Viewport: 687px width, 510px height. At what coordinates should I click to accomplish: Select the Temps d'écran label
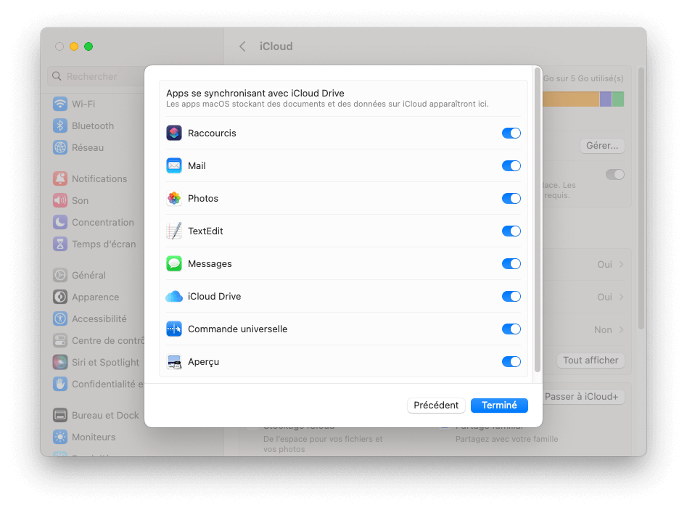[x=104, y=244]
